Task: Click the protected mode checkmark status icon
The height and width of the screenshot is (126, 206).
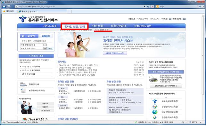Action: click(136, 122)
